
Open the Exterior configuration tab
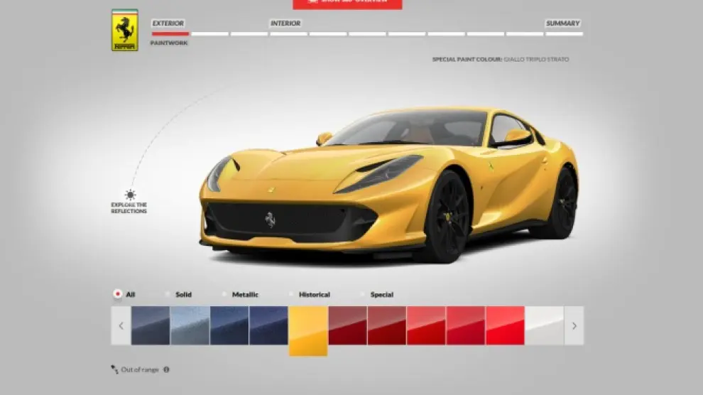tap(168, 23)
